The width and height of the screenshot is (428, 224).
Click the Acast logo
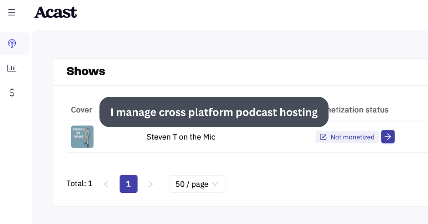(56, 12)
